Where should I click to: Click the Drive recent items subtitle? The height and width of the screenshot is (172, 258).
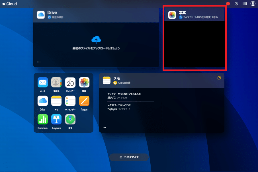point(58,17)
